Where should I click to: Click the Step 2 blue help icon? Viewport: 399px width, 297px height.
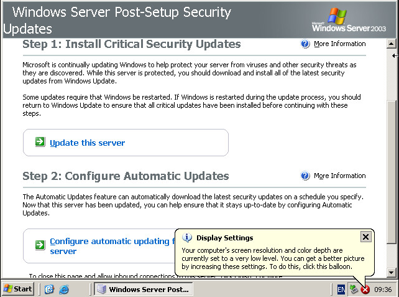point(305,176)
